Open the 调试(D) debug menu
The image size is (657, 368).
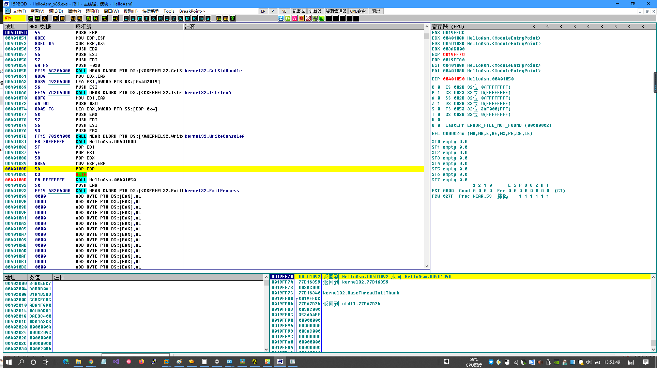click(56, 11)
